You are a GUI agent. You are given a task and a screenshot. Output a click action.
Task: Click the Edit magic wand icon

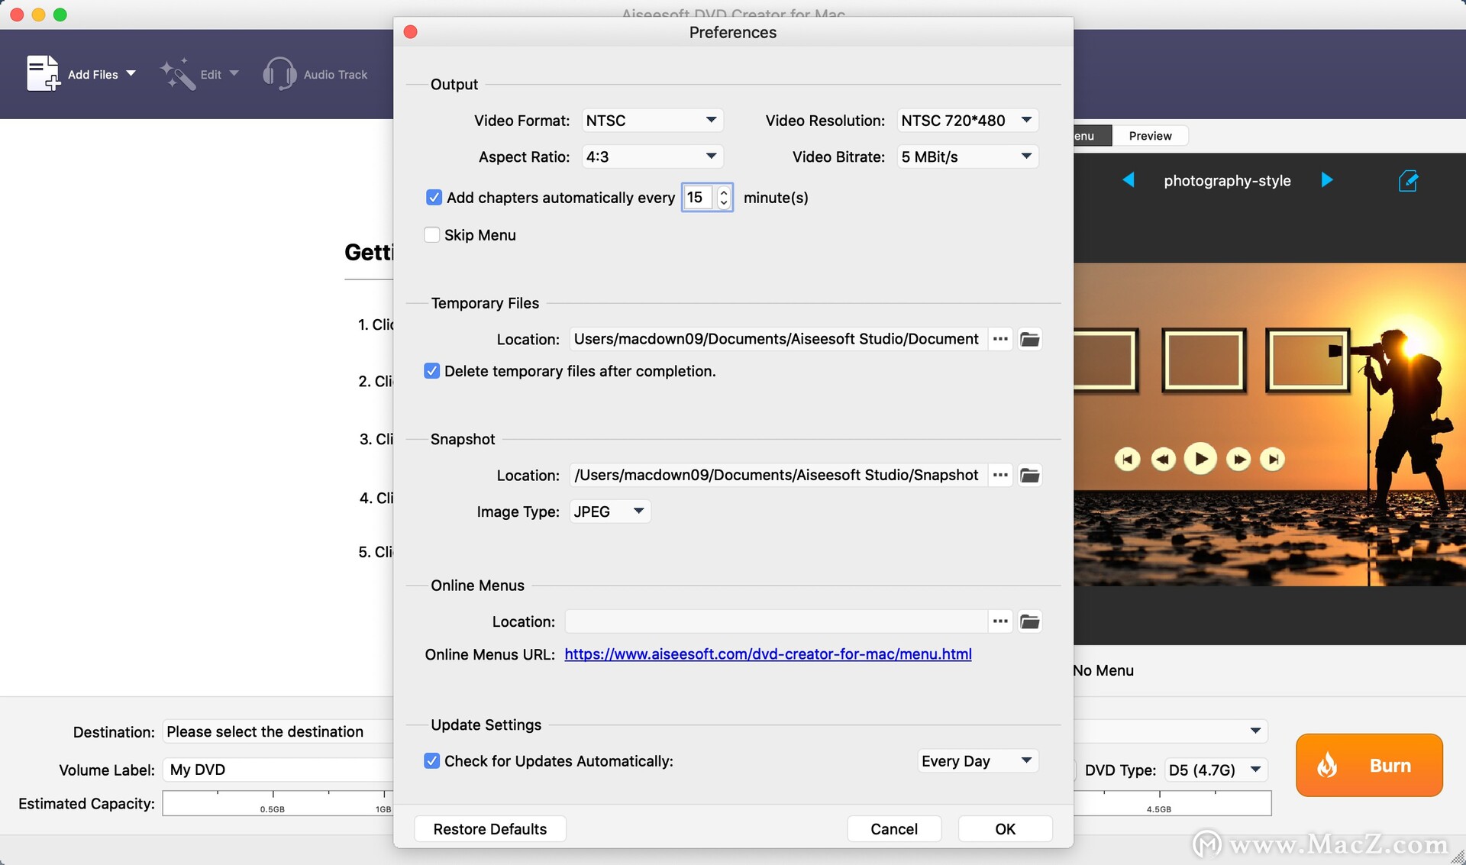[x=176, y=74]
